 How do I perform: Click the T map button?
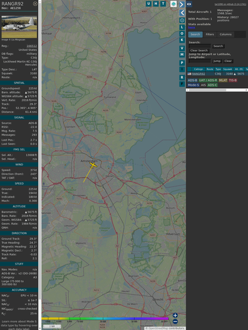coord(163,4)
